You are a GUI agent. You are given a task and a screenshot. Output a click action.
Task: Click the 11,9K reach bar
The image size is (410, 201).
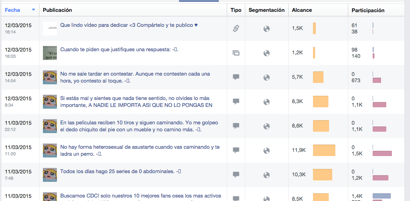point(324,150)
